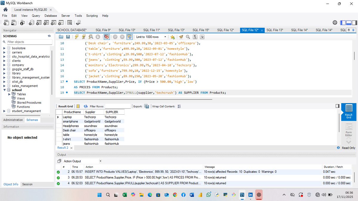Select the Views tree item
The width and height of the screenshot is (358, 201).
(x=21, y=99)
